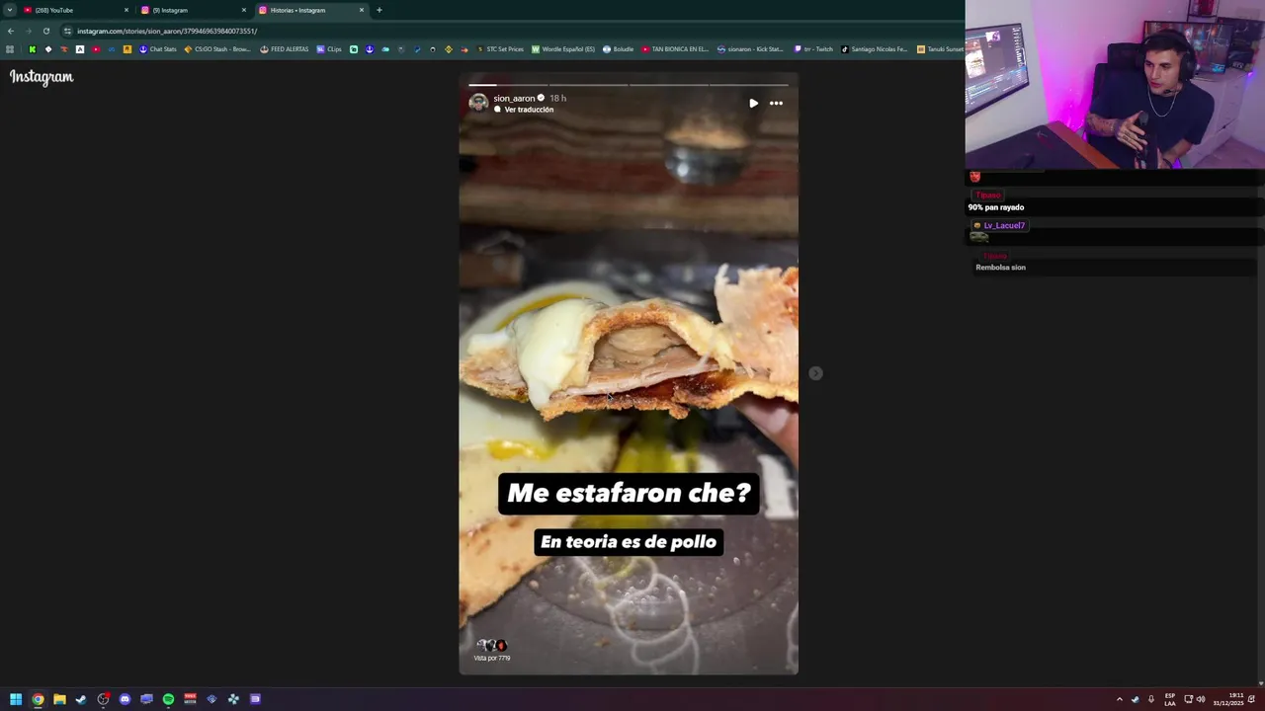This screenshot has width=1265, height=711.
Task: Open the CLips bookmark
Action: [x=329, y=49]
